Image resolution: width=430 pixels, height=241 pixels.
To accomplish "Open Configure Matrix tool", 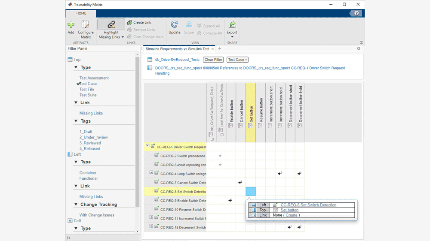I will [x=86, y=25].
